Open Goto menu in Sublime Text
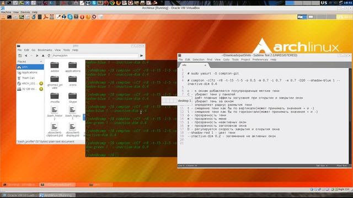353x198 pixels. pyautogui.click(x=226, y=60)
